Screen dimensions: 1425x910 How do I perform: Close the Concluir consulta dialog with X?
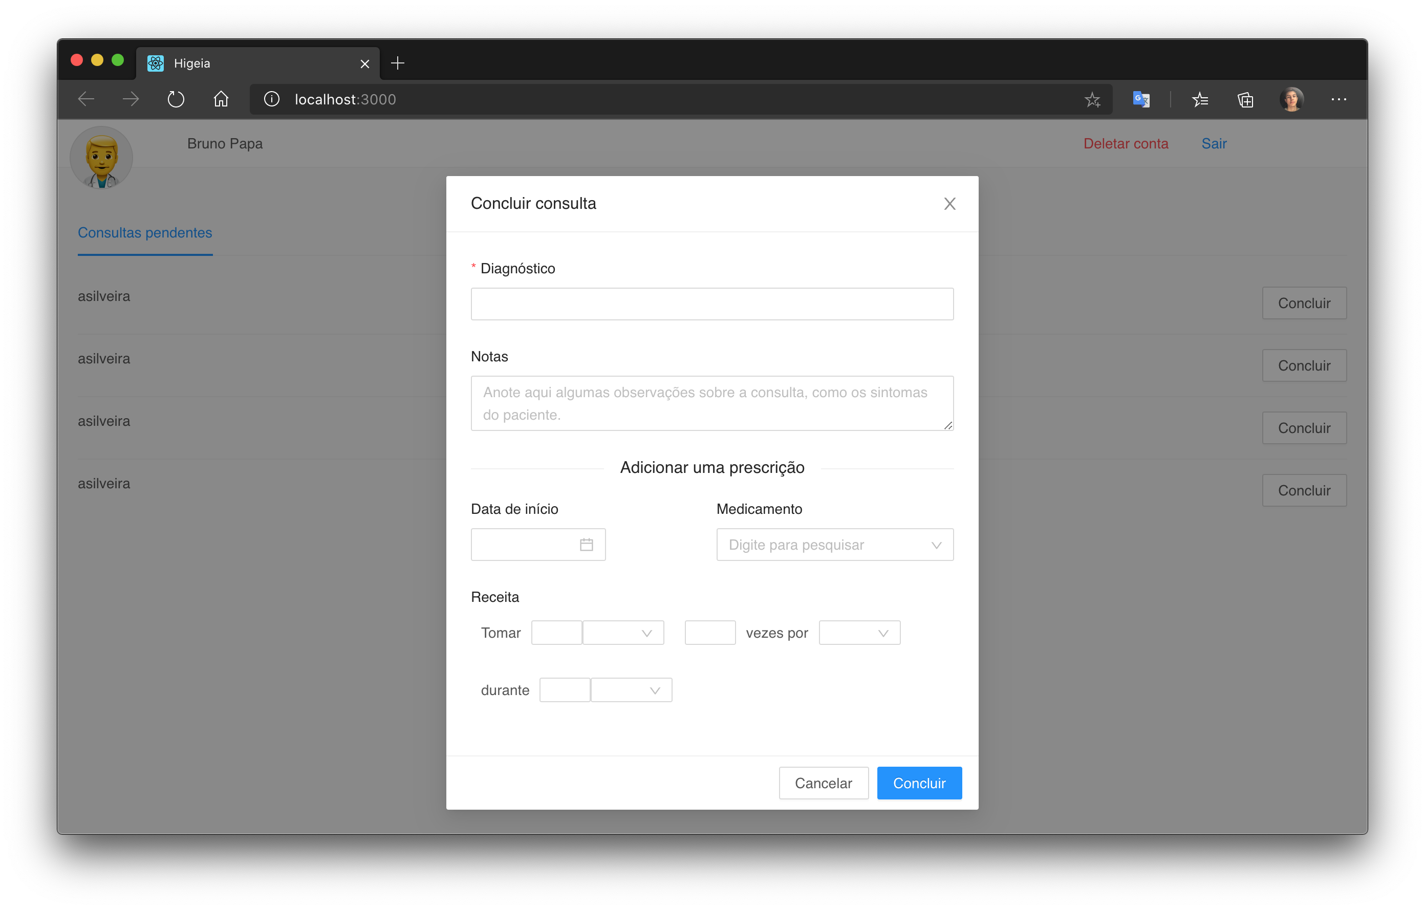point(949,204)
